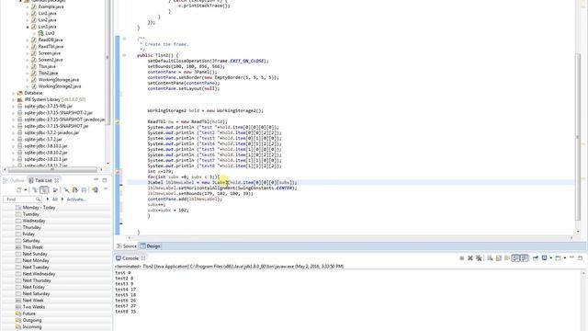This screenshot has height=331, width=588.
Task: Toggle Scroll Lock in Console toolbar
Action: (x=498, y=258)
